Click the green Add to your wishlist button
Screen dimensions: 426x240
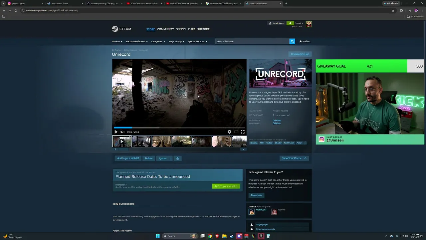[226, 186]
